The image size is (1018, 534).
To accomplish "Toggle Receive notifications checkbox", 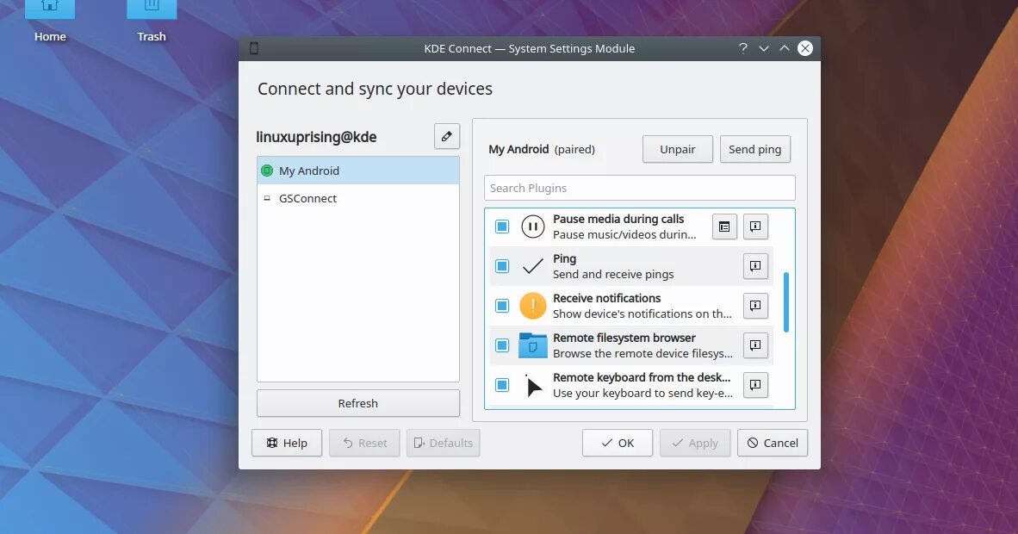I will pyautogui.click(x=502, y=306).
